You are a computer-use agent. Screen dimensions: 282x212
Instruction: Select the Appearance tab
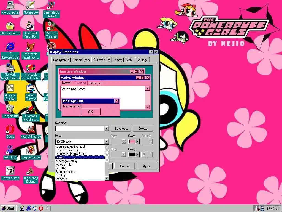coord(102,60)
